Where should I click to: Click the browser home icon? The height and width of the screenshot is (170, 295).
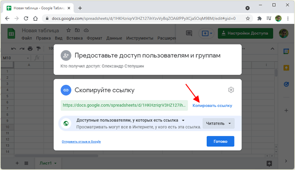(35, 19)
